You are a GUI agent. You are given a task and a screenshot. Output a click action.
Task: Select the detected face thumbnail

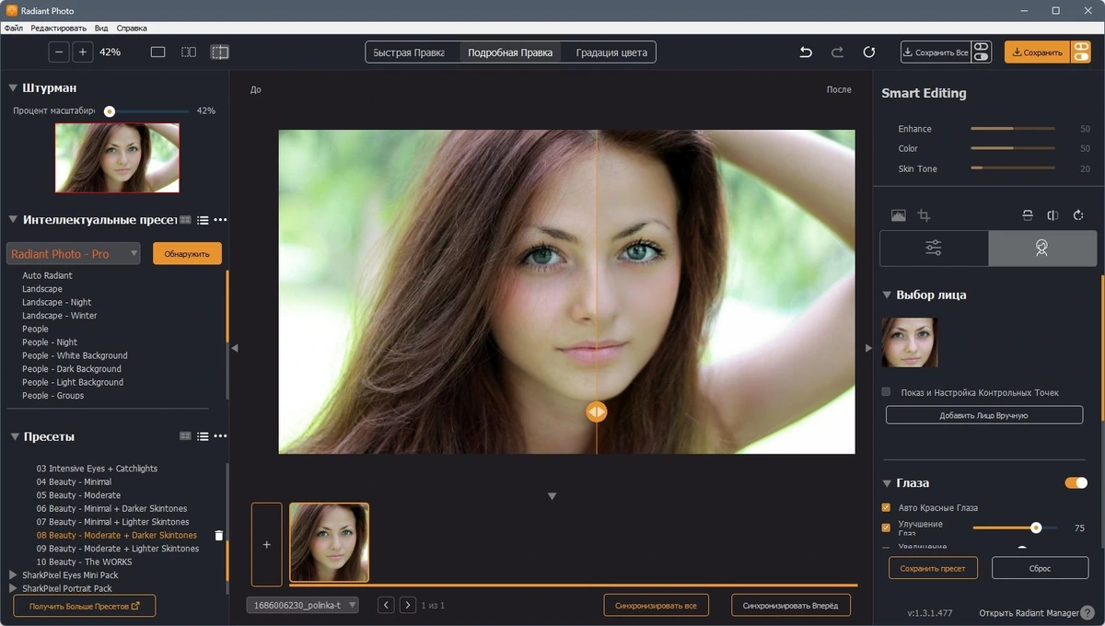point(910,342)
